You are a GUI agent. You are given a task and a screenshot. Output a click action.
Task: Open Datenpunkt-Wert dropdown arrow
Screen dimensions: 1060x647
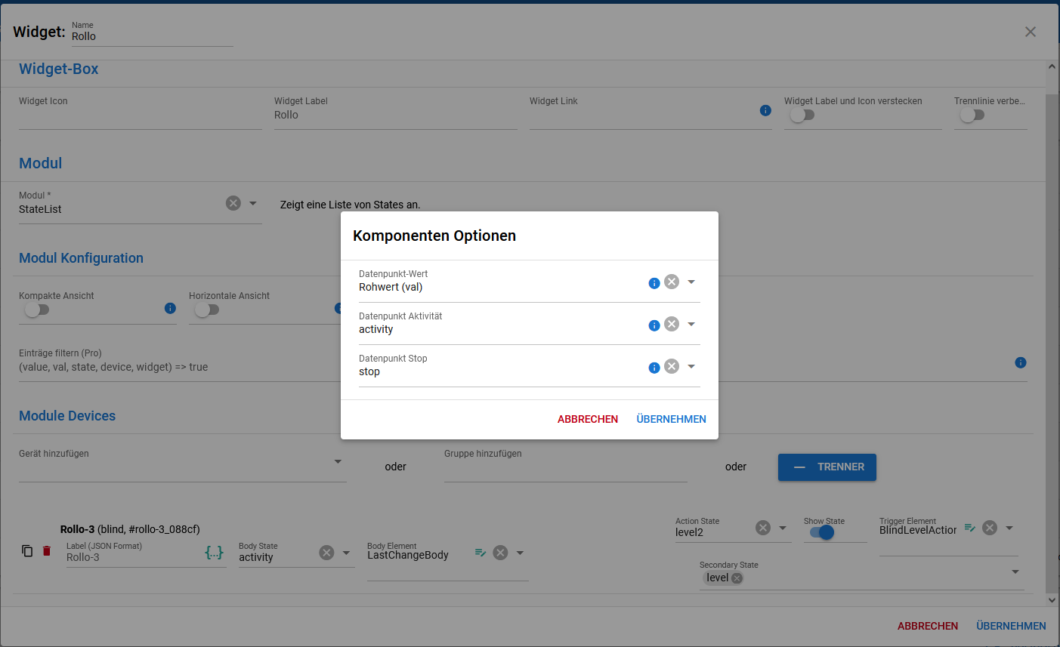pyautogui.click(x=691, y=282)
